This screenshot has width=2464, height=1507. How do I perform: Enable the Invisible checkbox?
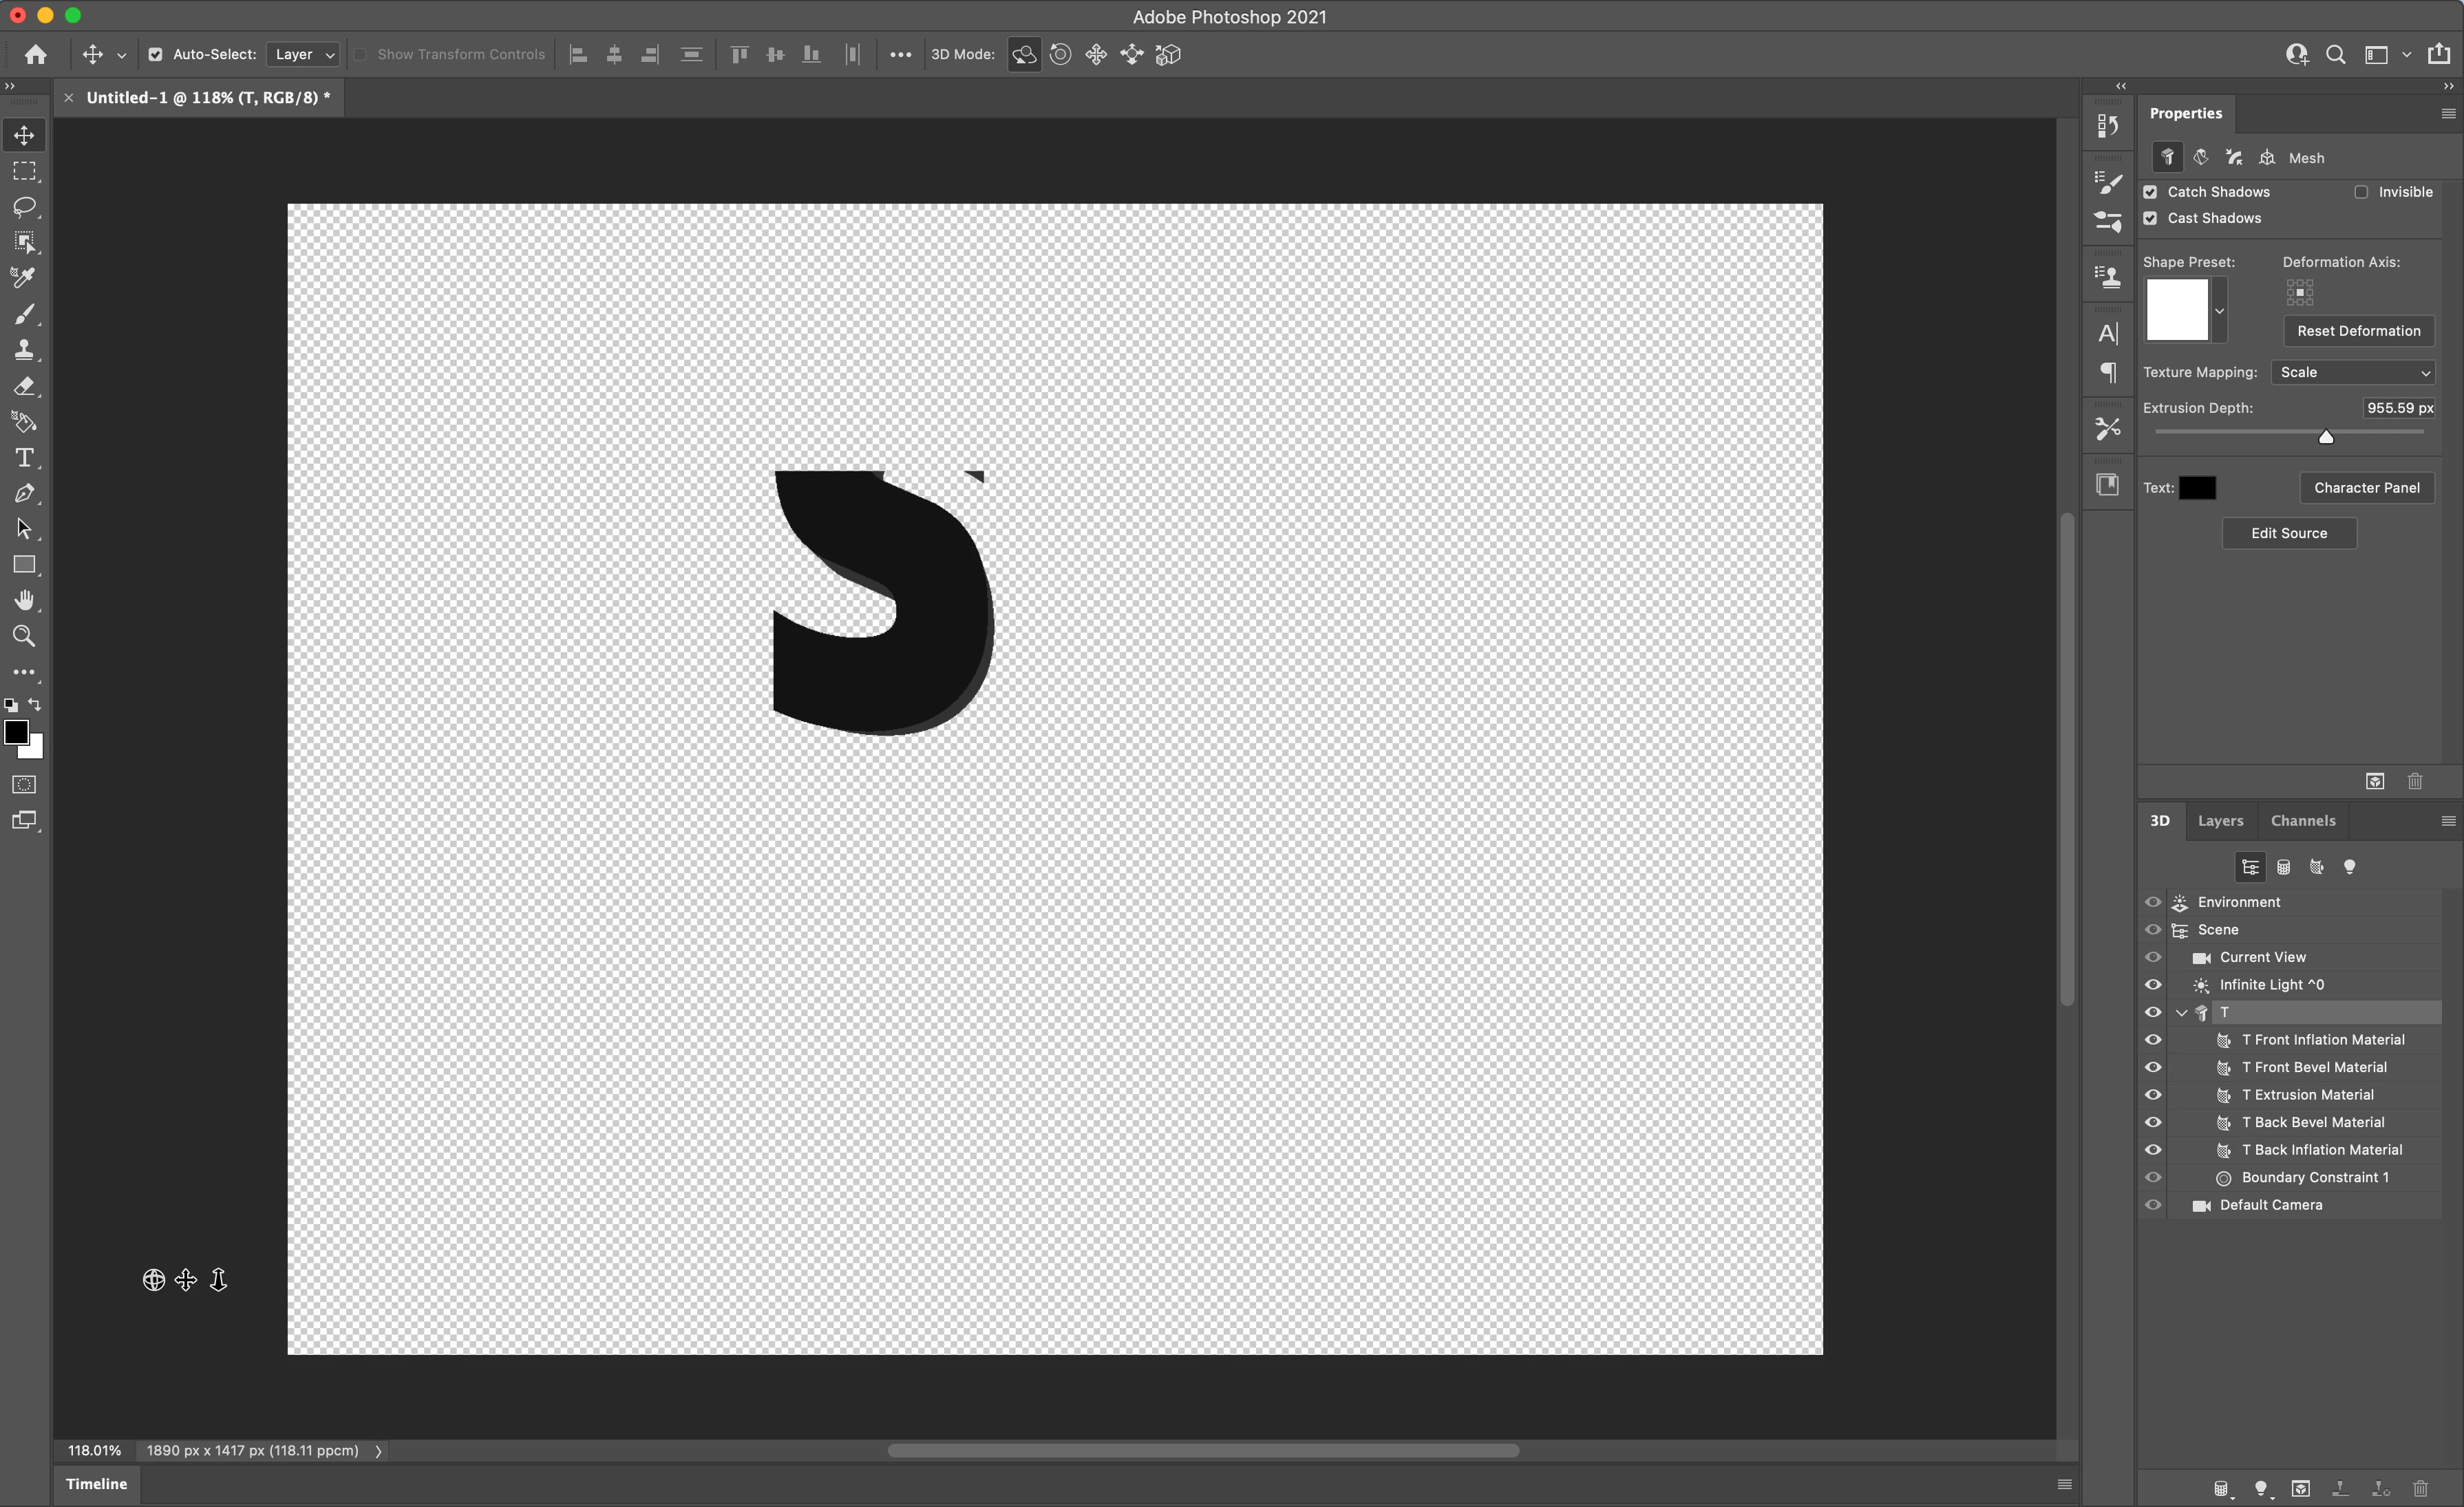point(2361,192)
